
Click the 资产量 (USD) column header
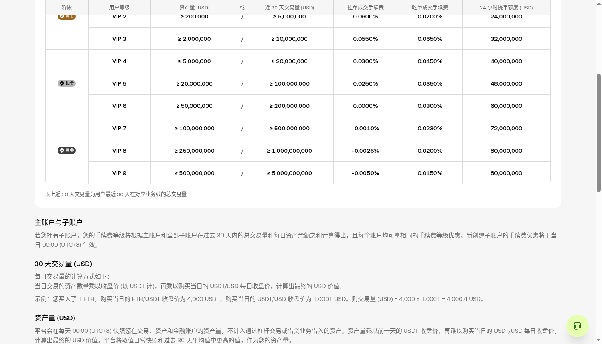tap(194, 8)
